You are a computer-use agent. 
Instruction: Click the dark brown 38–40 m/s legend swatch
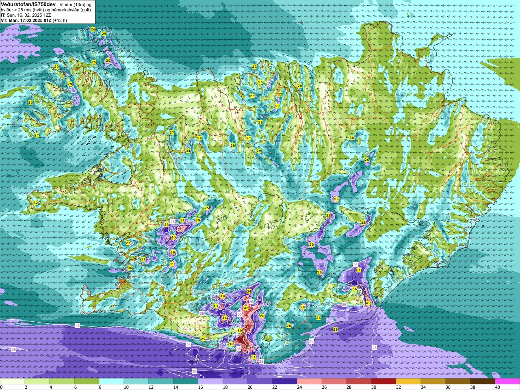(483, 381)
